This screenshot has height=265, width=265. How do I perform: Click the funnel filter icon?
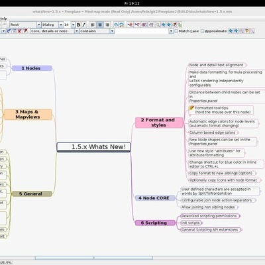pyautogui.click(x=14, y=31)
